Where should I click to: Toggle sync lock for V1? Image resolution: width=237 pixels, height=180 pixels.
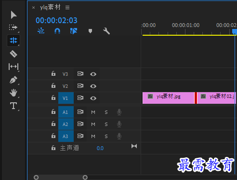click(80, 98)
